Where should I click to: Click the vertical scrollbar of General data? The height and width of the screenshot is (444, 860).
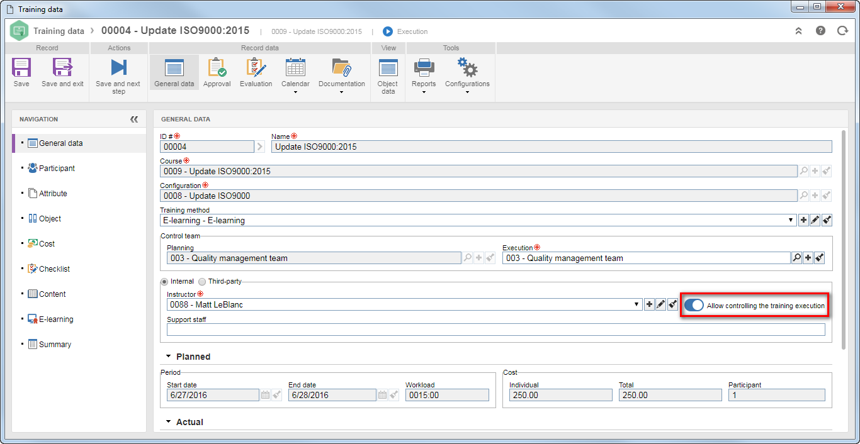coord(844,239)
